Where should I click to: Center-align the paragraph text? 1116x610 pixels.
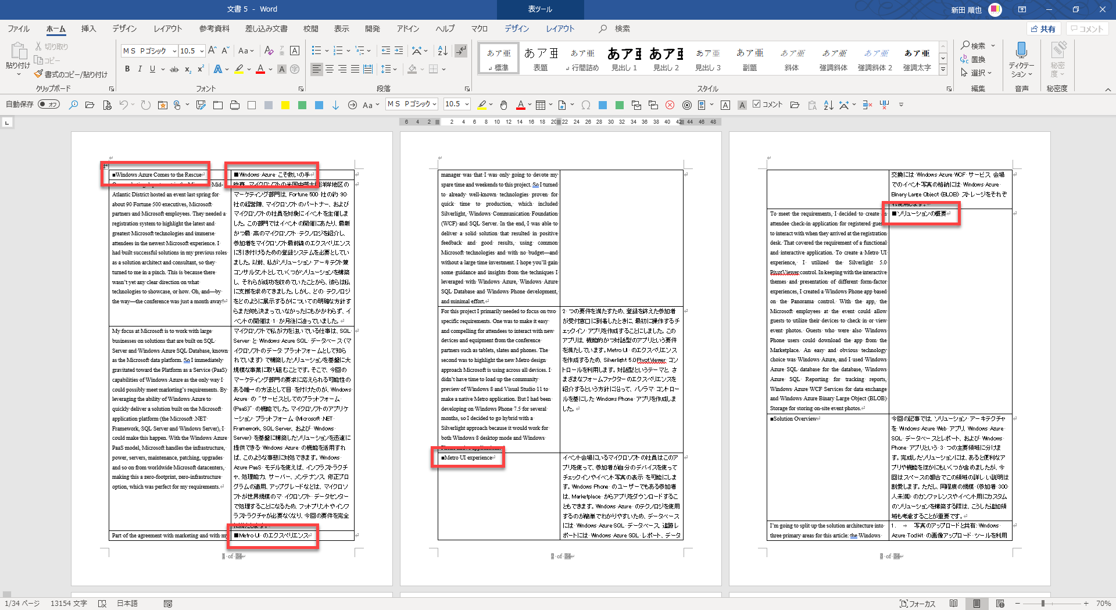coord(330,69)
